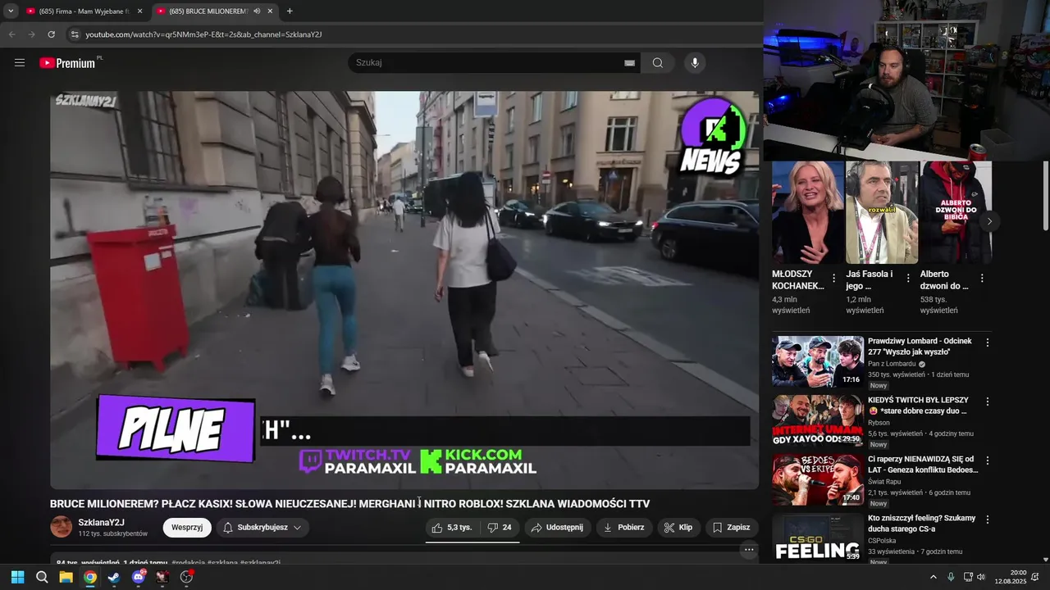Open File Explorer from taskbar
The width and height of the screenshot is (1050, 590).
pyautogui.click(x=66, y=577)
